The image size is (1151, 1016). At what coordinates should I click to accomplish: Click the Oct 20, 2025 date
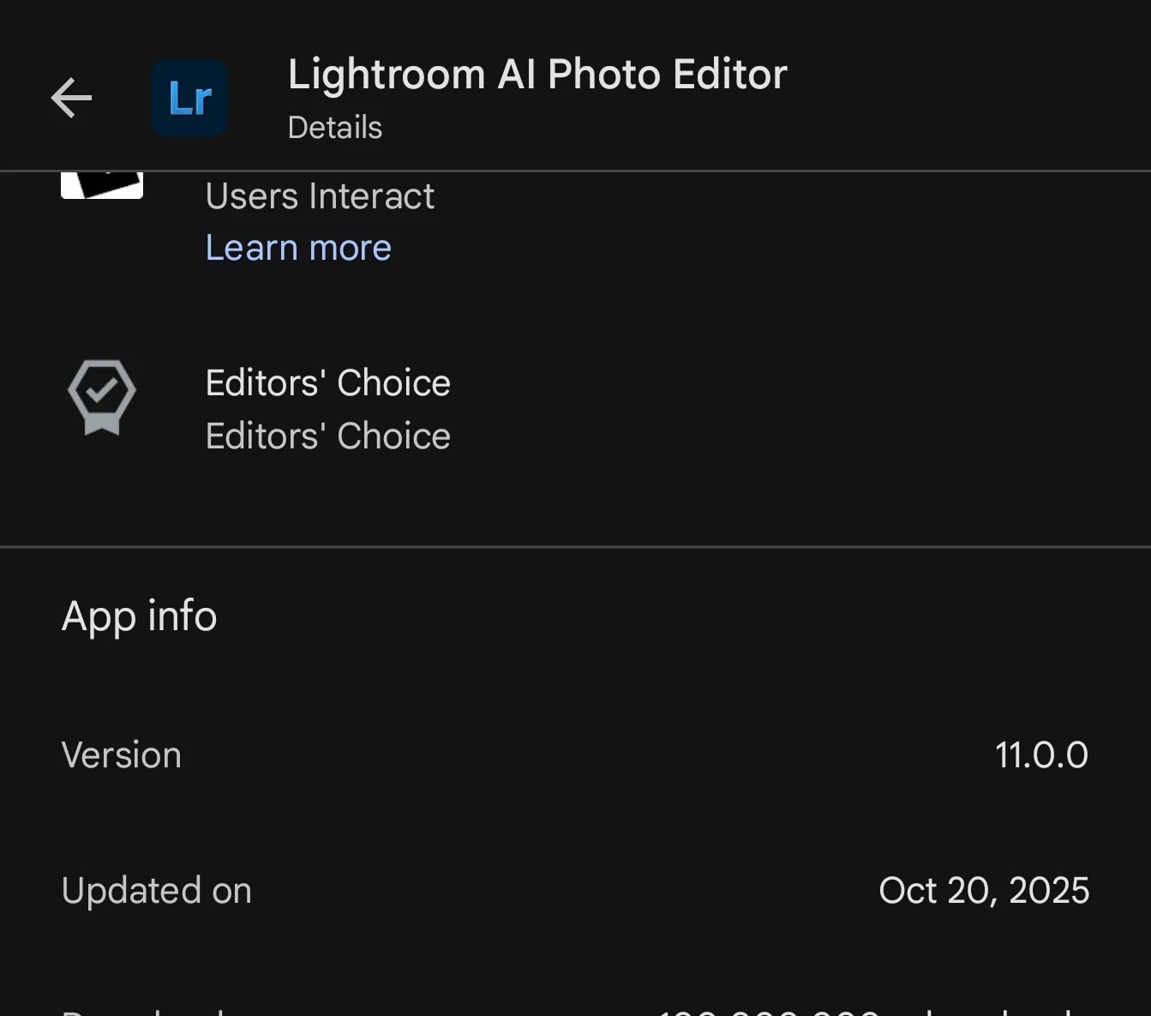pyautogui.click(x=984, y=891)
